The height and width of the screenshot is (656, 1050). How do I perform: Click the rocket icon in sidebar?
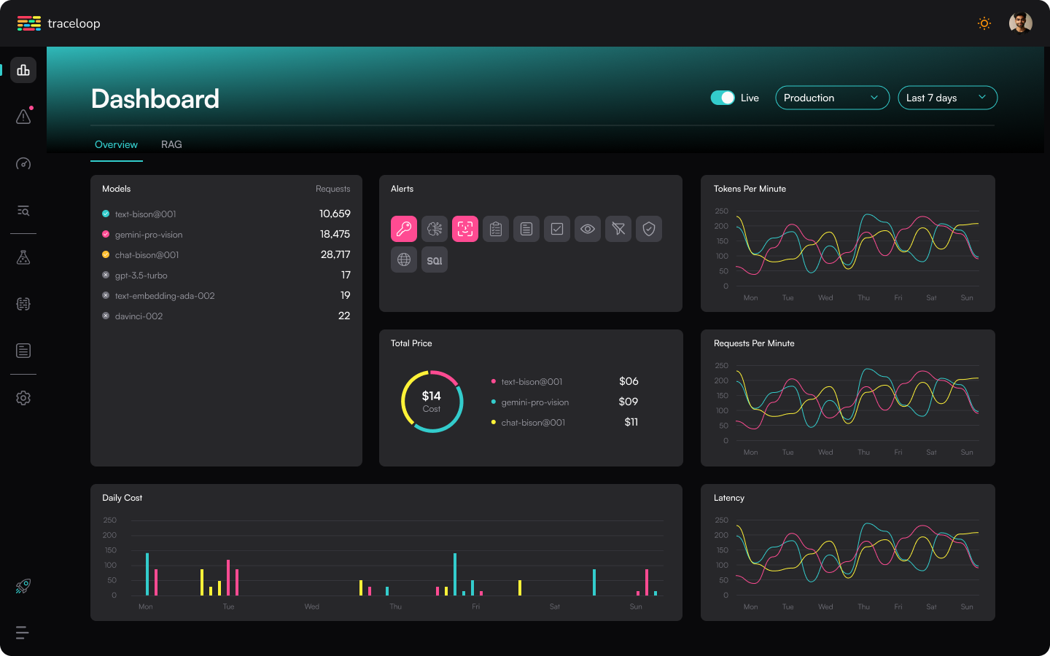point(23,586)
